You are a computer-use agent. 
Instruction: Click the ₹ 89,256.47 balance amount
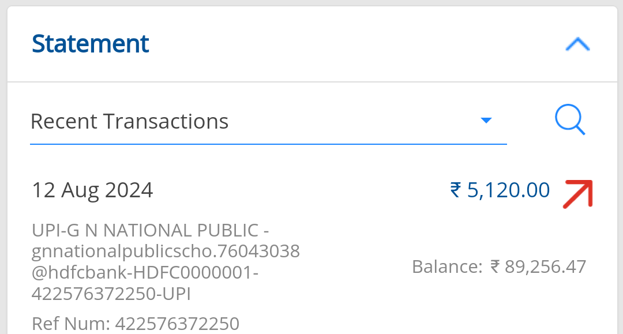click(x=545, y=267)
